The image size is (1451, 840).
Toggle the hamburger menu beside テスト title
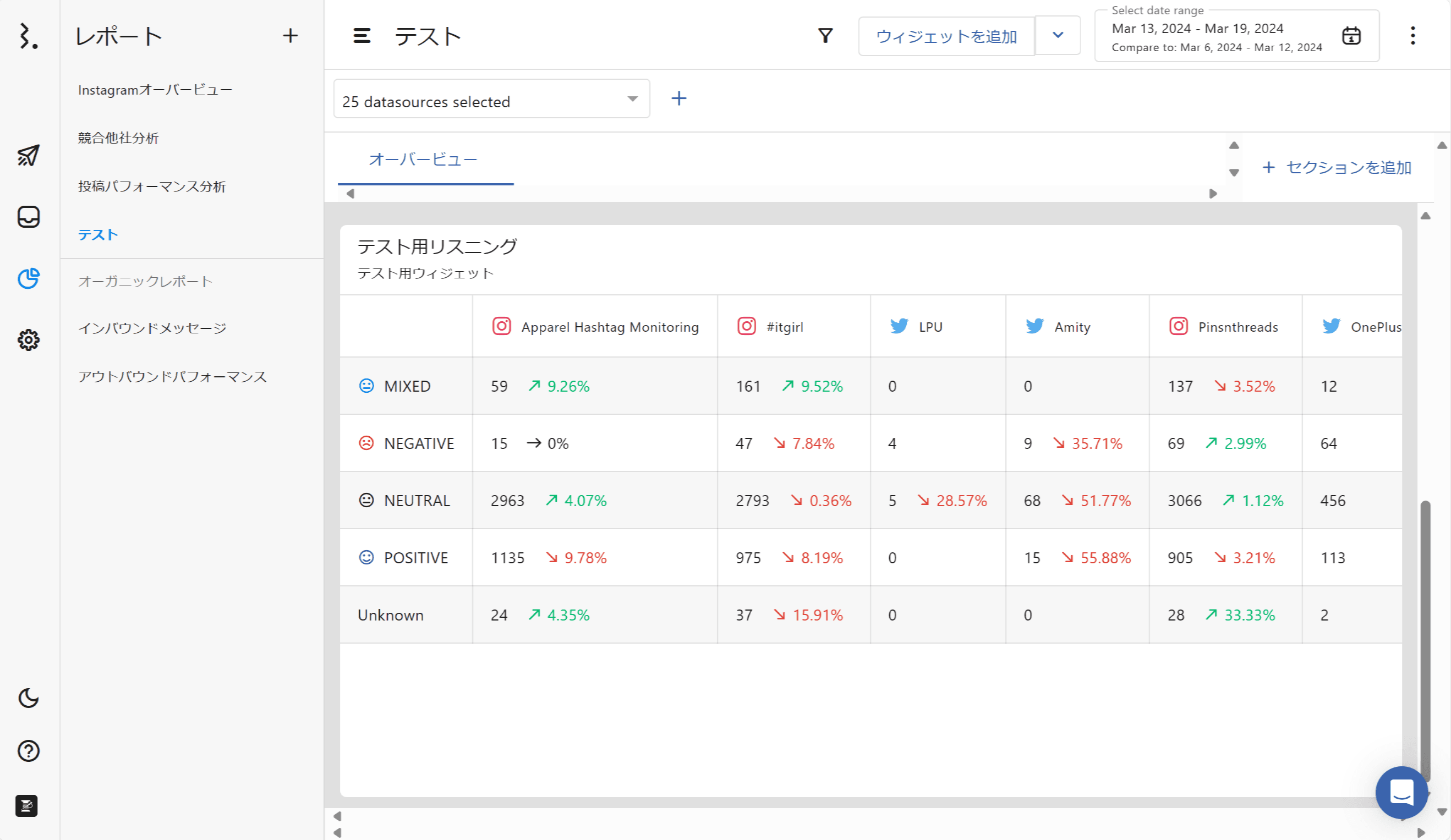[x=362, y=36]
